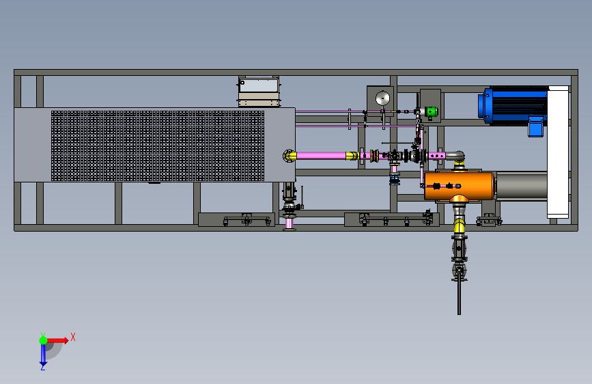
Task: Pick the green component near the gauge
Action: [x=431, y=112]
